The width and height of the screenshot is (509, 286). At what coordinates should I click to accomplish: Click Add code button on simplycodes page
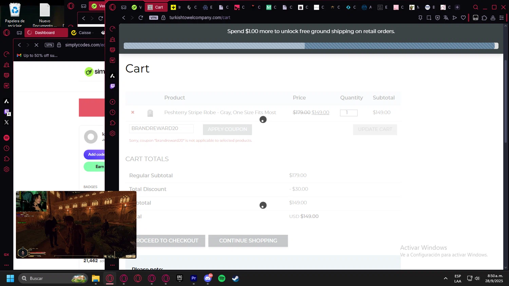pos(95,155)
